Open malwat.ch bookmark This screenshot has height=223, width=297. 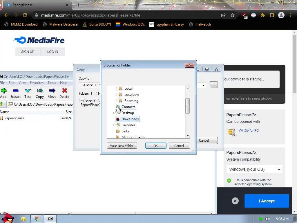pyautogui.click(x=200, y=24)
